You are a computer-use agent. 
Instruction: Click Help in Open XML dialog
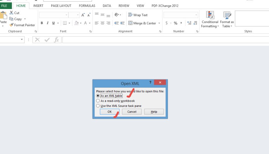point(154,112)
